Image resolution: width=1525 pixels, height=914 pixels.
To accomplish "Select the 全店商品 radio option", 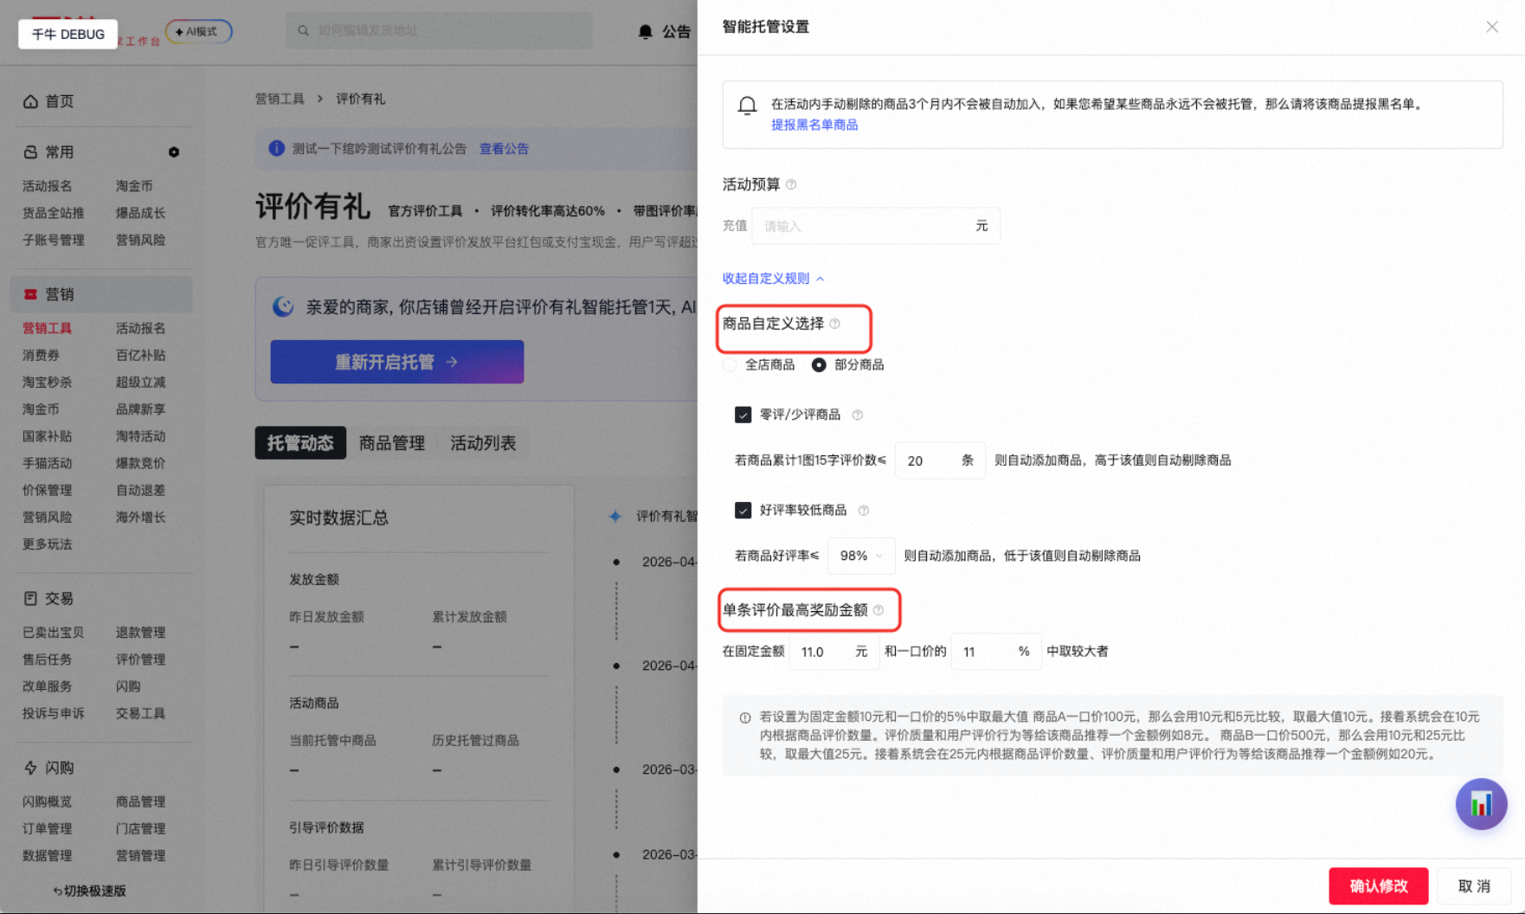I will point(730,365).
